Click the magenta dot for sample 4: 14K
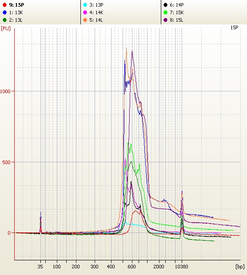 85,12
